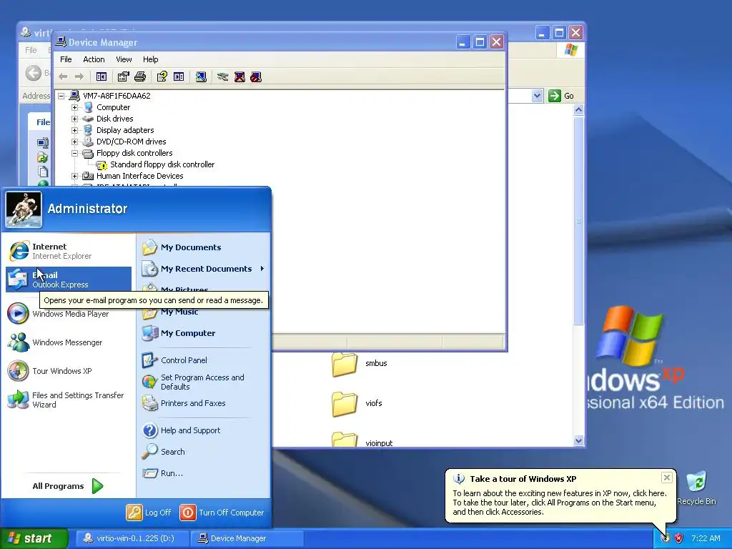Click the Administrator user picture
Screen dimensions: 732x549
point(24,209)
